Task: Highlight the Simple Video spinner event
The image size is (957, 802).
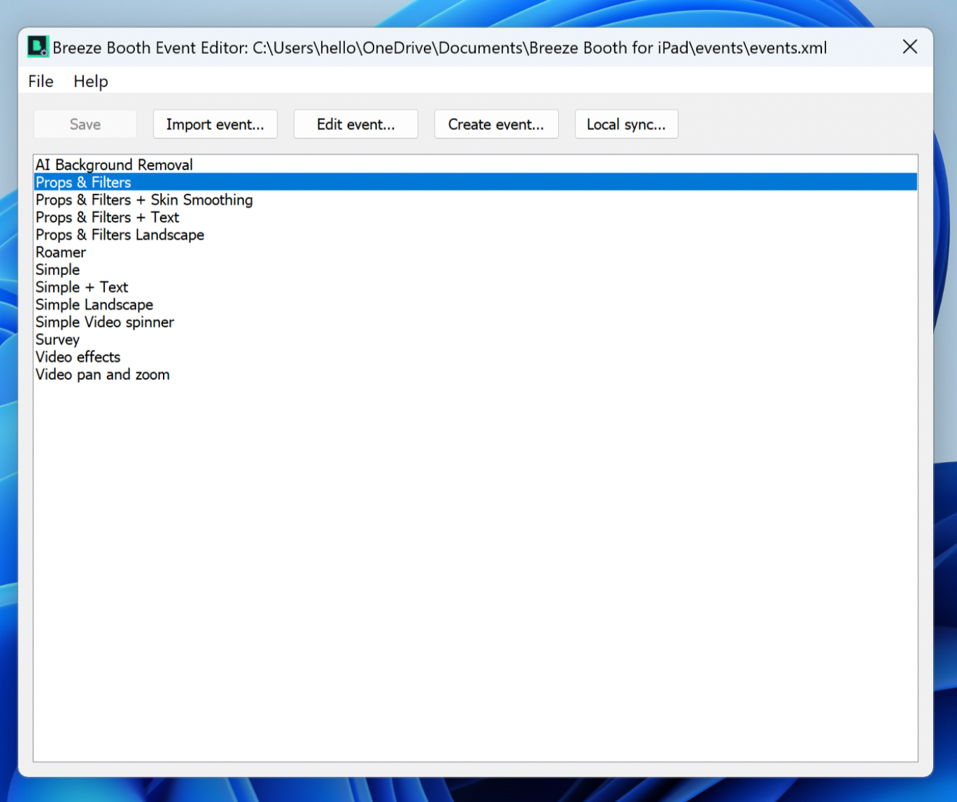Action: tap(104, 323)
